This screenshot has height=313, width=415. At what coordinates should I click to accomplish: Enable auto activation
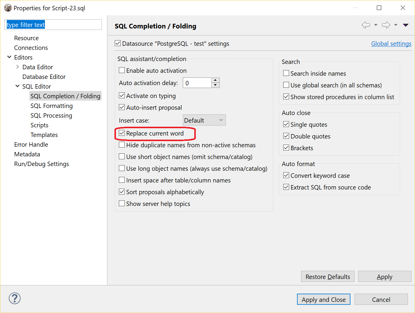pos(122,70)
